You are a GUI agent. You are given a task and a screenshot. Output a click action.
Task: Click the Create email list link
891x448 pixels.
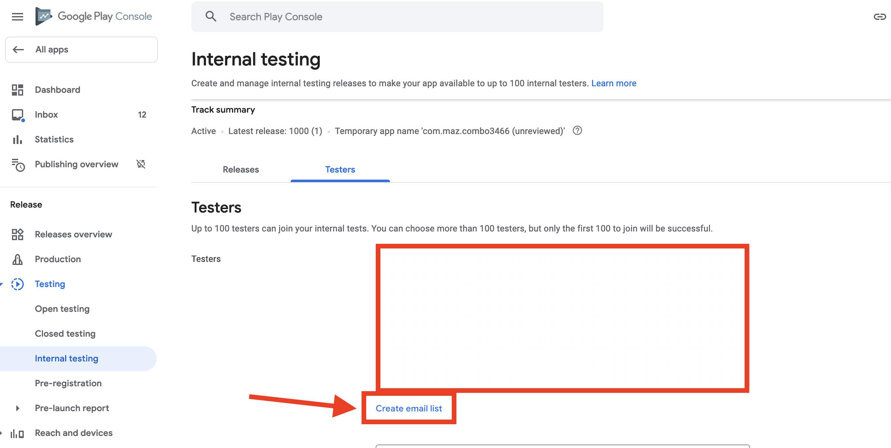408,408
